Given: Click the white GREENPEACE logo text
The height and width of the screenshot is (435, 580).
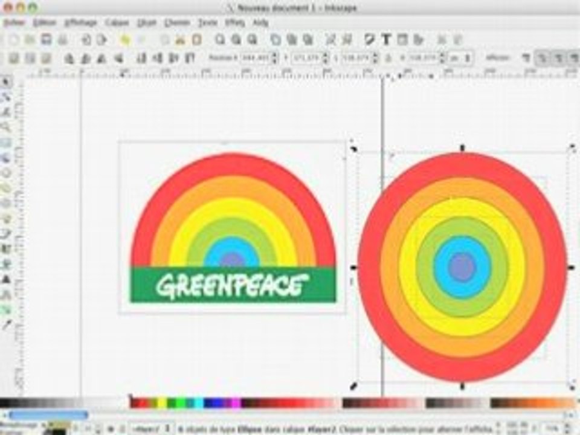Looking at the screenshot, I should (x=231, y=285).
